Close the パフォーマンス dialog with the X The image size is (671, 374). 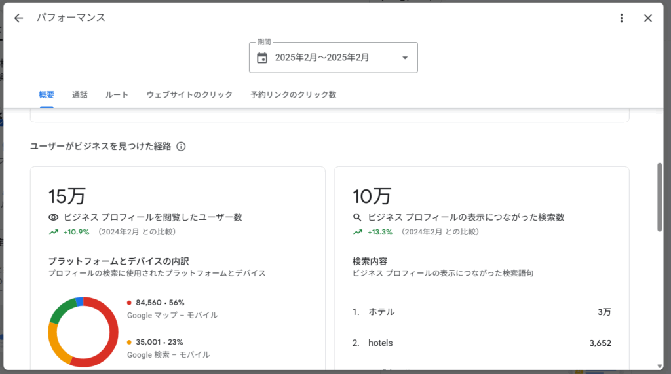(648, 18)
